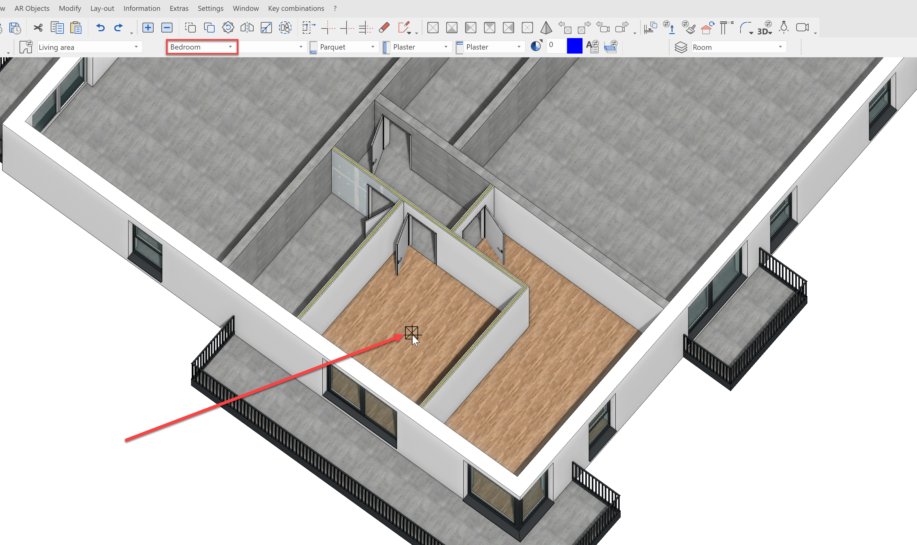Click the wireframe display mode icon

433,28
